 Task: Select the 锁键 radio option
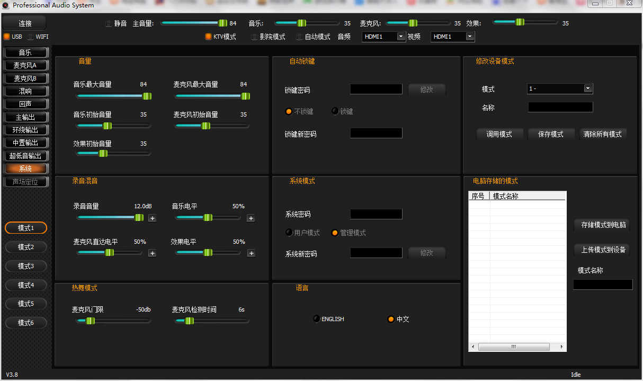335,111
